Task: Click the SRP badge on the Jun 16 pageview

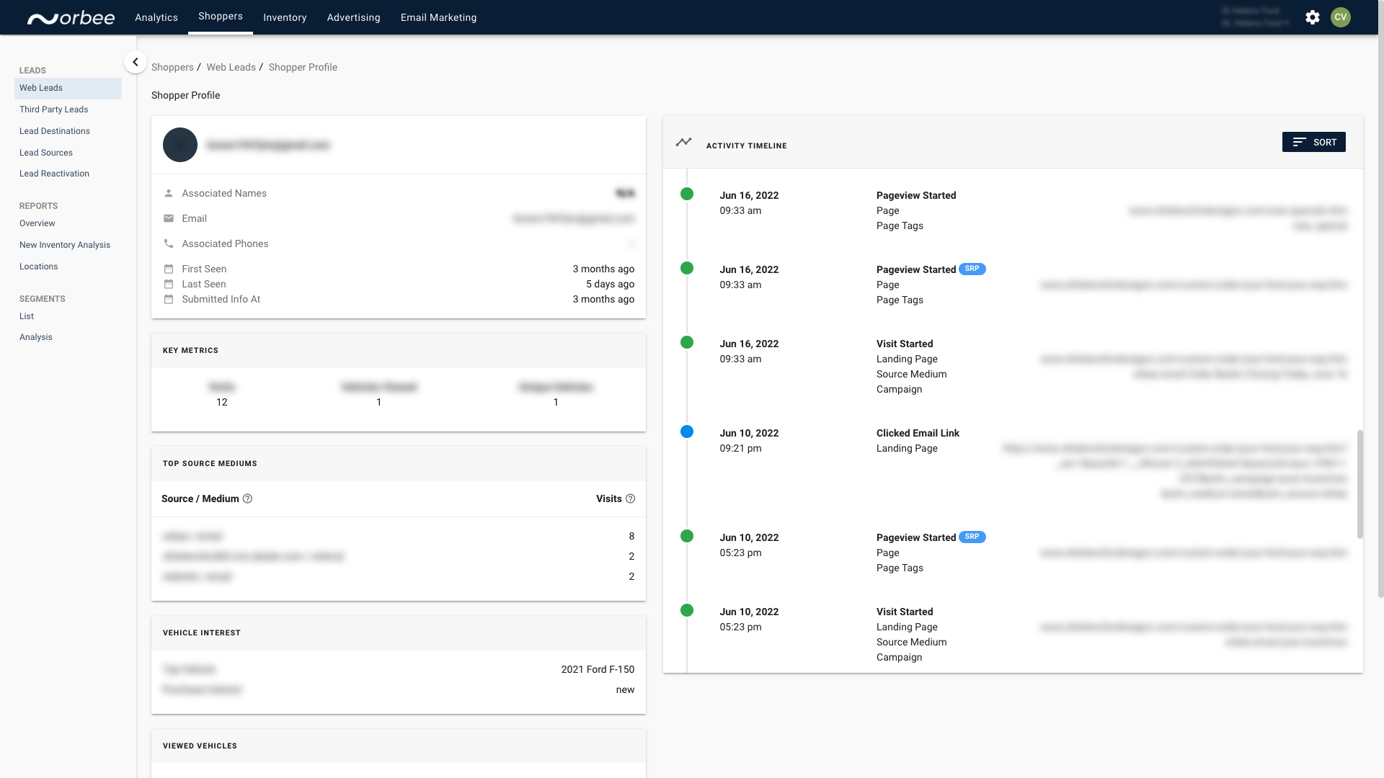Action: point(972,269)
